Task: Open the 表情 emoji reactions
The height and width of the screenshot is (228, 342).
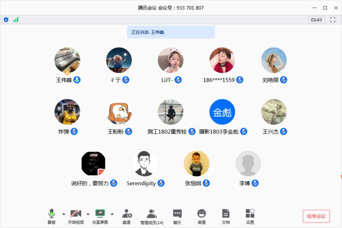Action: 201,216
